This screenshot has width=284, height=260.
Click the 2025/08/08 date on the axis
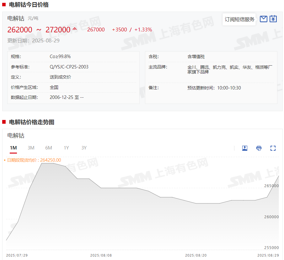click(101, 255)
